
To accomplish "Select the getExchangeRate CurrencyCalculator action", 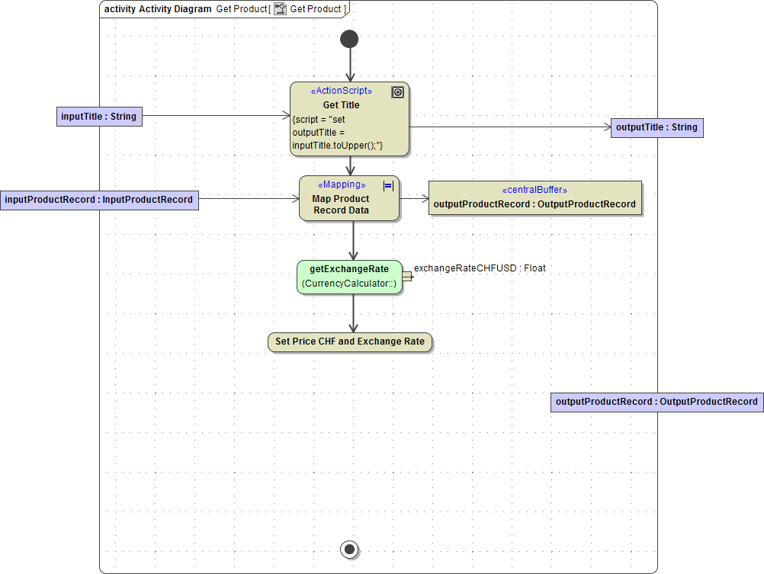I will (x=349, y=276).
